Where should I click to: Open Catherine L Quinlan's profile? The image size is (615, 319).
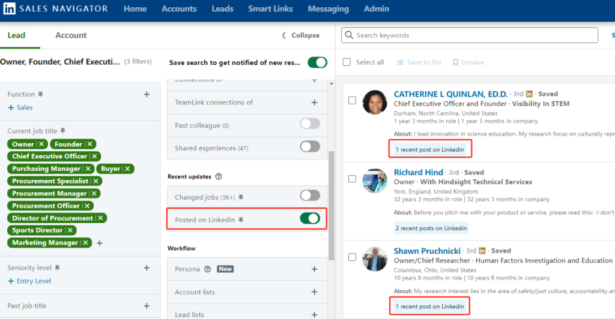[450, 94]
